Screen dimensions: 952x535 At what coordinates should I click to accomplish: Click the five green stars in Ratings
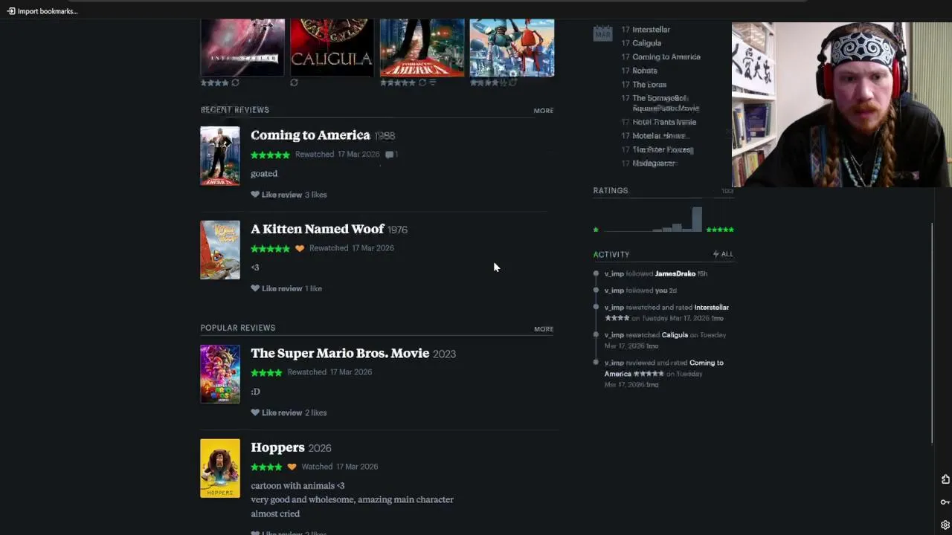(720, 230)
